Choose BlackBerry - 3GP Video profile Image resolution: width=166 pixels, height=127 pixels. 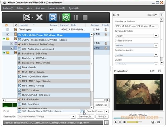54,54
